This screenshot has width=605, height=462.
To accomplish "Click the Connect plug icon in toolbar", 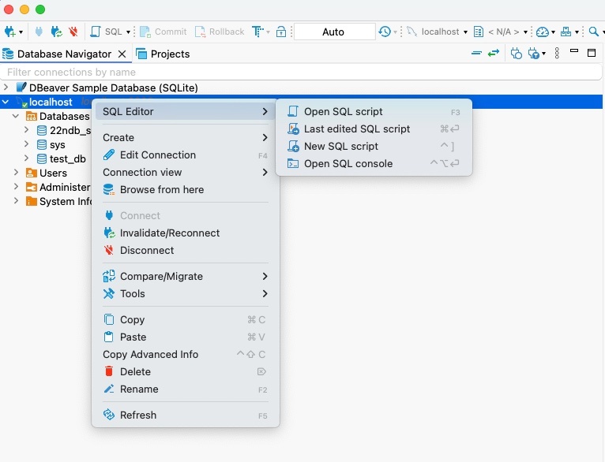I will click(x=39, y=32).
